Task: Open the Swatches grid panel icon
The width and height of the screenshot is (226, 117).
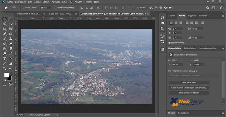Action: click(162, 28)
